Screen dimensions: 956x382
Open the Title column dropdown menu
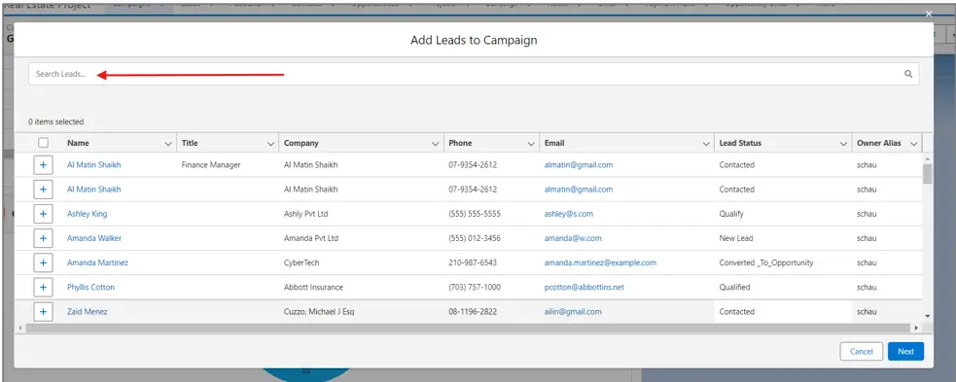coord(270,144)
